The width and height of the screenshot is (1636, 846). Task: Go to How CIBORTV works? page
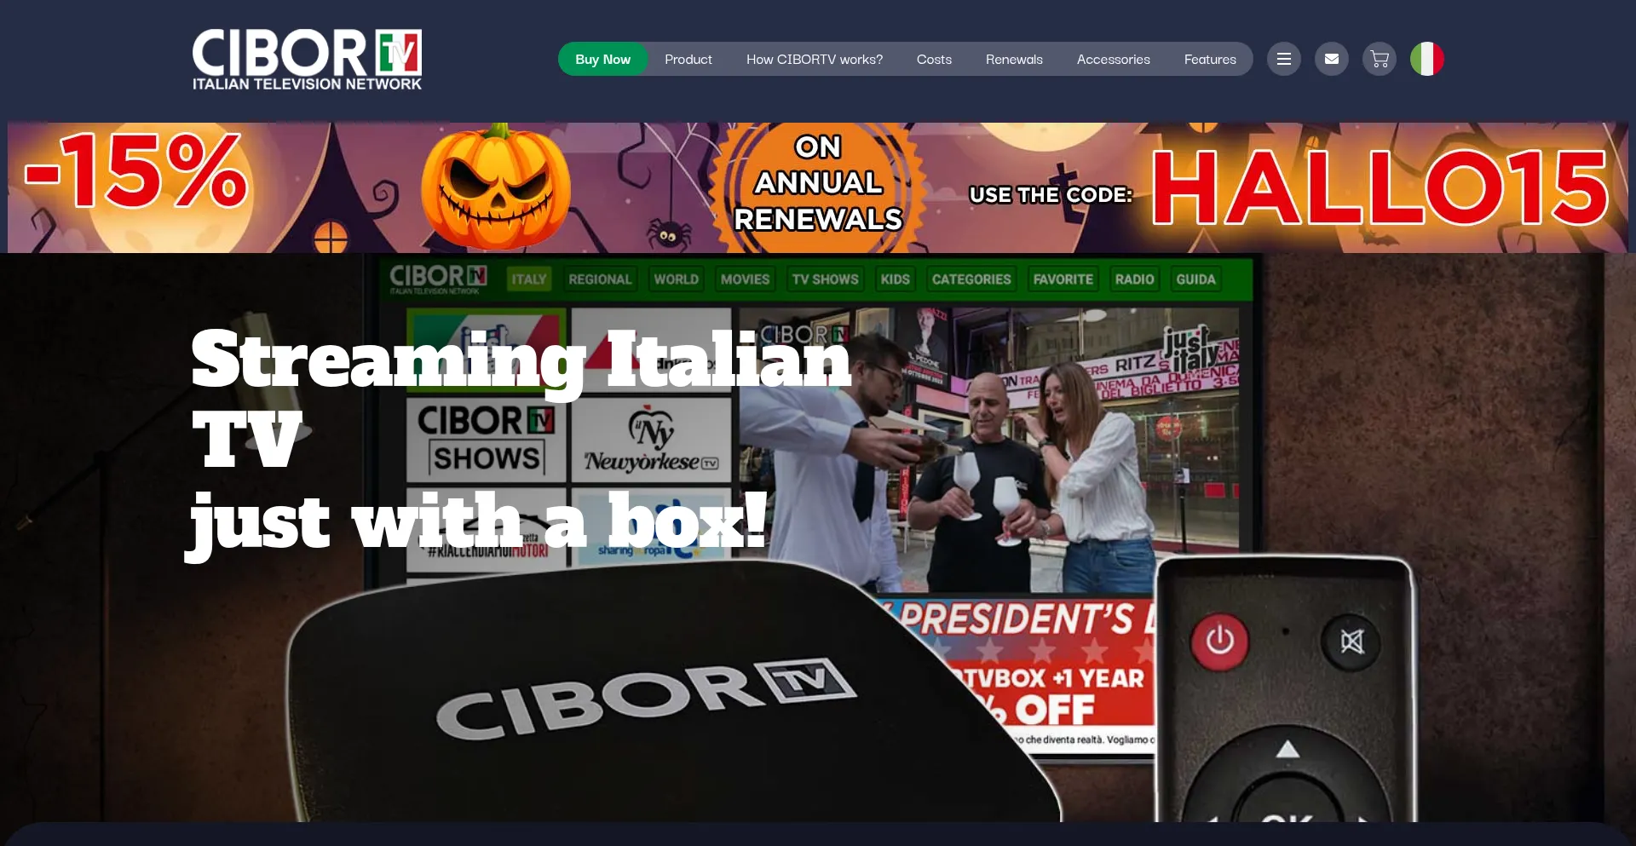[815, 59]
